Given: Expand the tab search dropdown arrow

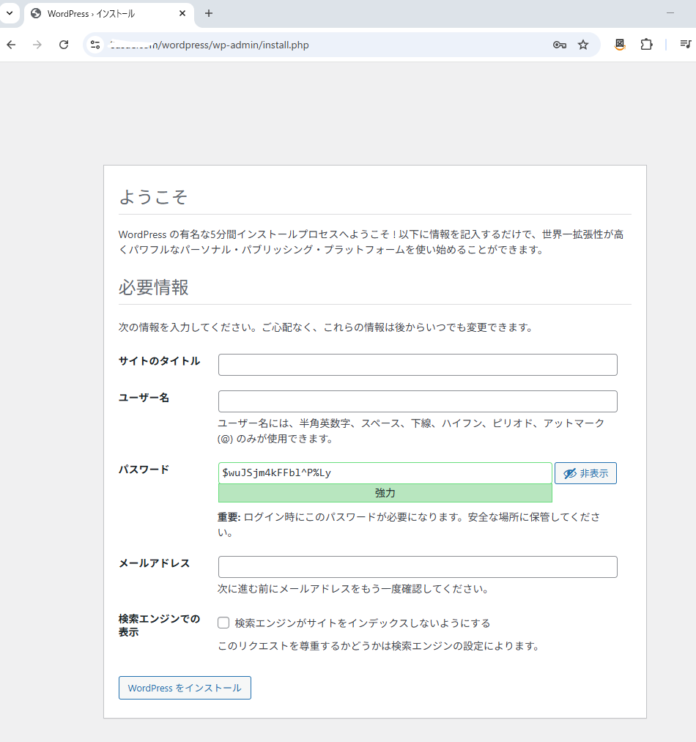Looking at the screenshot, I should (10, 13).
